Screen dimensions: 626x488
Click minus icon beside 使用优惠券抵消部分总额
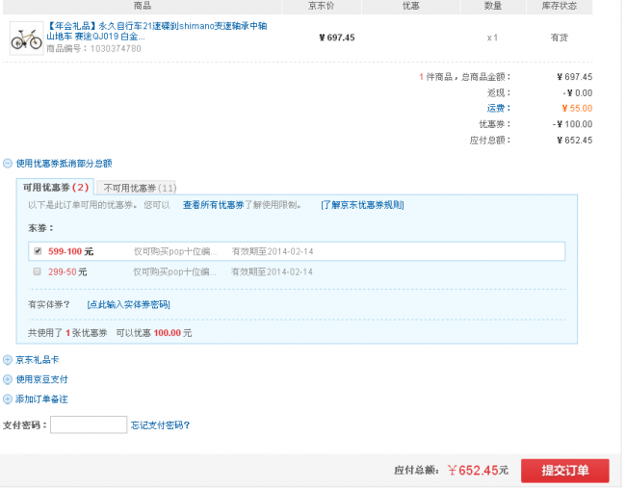[x=8, y=164]
